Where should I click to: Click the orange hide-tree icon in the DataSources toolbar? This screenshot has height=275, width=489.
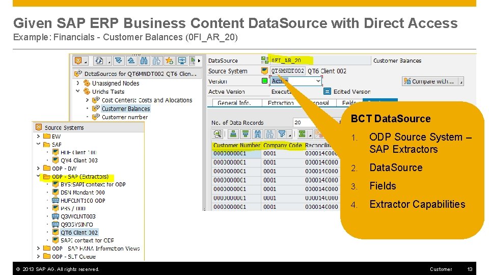pyautogui.click(x=78, y=61)
